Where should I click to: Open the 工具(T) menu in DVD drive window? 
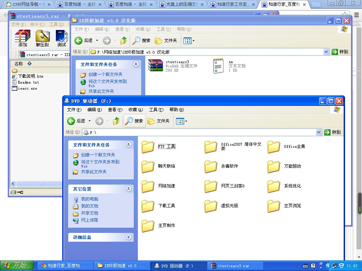coord(156,110)
